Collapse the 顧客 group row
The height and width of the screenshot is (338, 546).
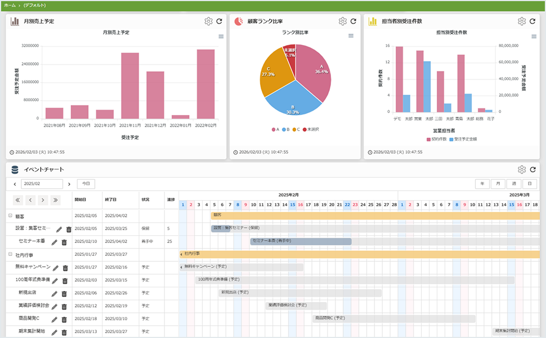click(x=10, y=215)
